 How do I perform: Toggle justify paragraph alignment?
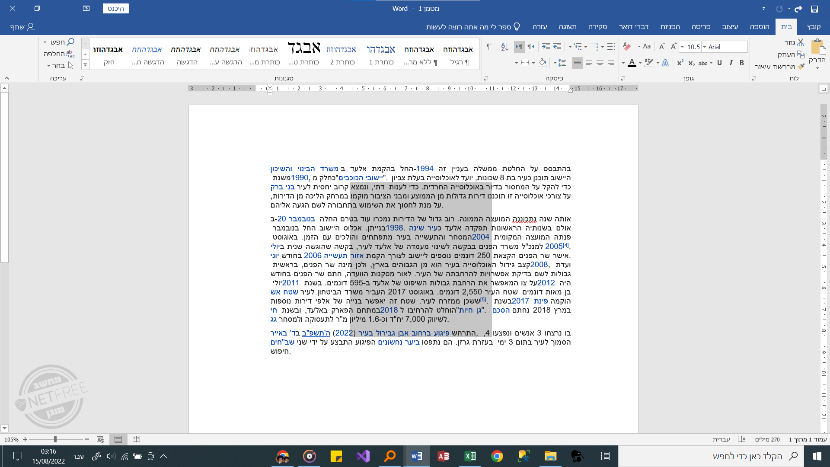(x=577, y=63)
